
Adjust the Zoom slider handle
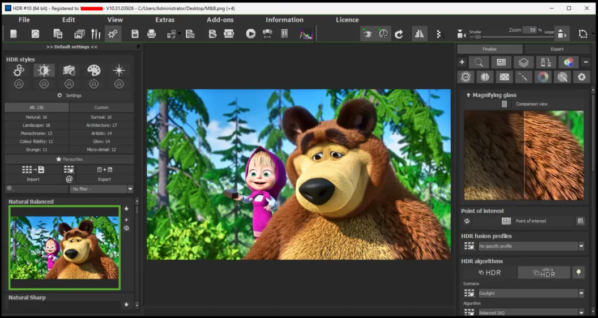[x=478, y=37]
